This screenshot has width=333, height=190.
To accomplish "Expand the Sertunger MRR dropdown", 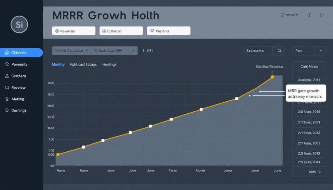I will click(x=114, y=51).
